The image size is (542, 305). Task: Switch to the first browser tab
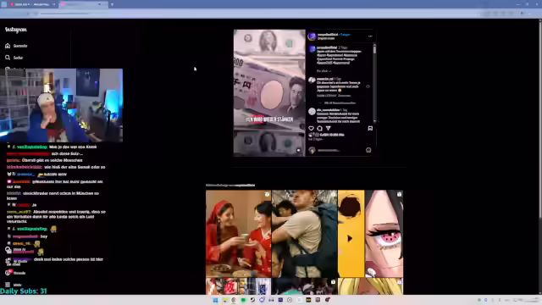pyautogui.click(x=32, y=4)
